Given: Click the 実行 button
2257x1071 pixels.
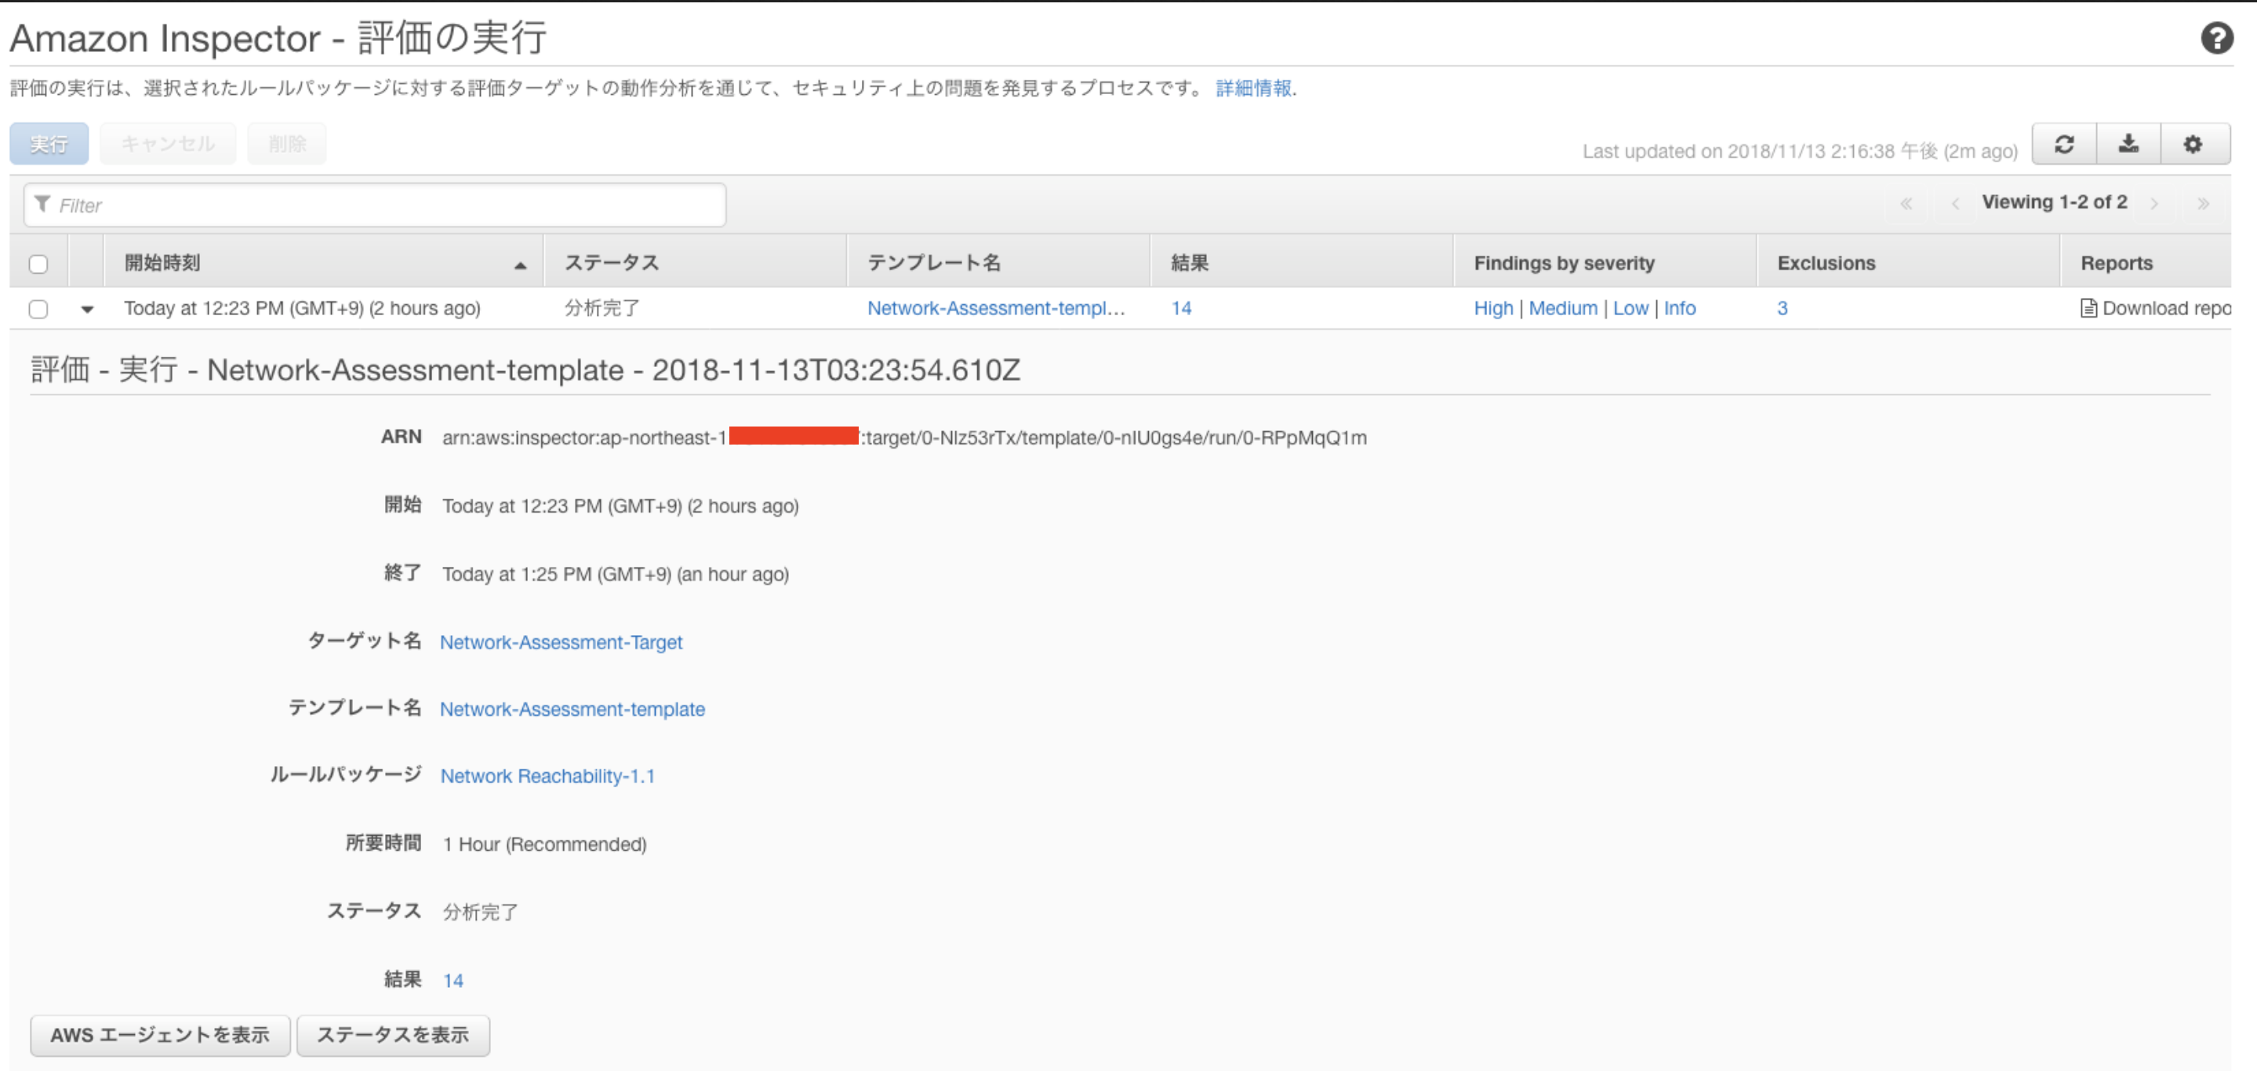Looking at the screenshot, I should click(49, 143).
